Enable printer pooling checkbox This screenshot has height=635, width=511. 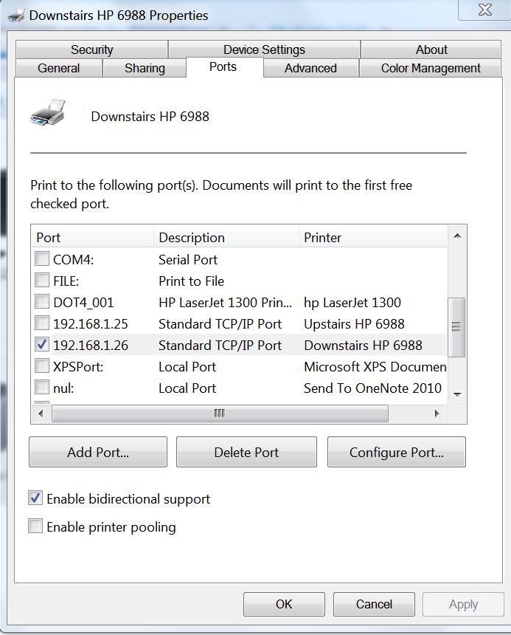coord(35,526)
